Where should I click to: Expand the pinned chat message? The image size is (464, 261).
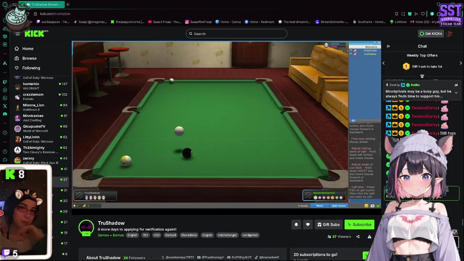pos(456,93)
